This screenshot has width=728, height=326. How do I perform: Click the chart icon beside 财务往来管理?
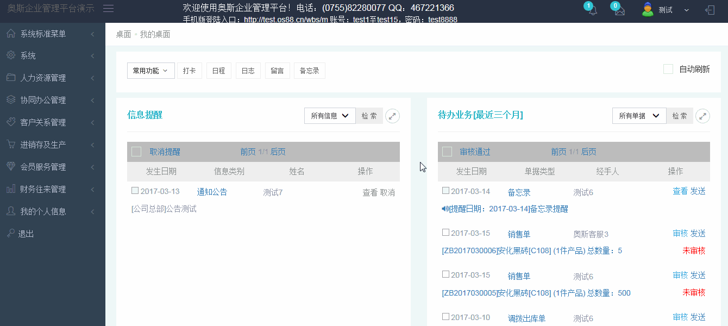coord(11,189)
